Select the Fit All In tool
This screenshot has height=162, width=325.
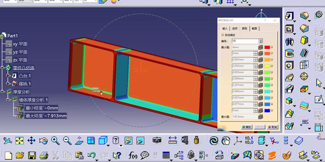[19, 140]
